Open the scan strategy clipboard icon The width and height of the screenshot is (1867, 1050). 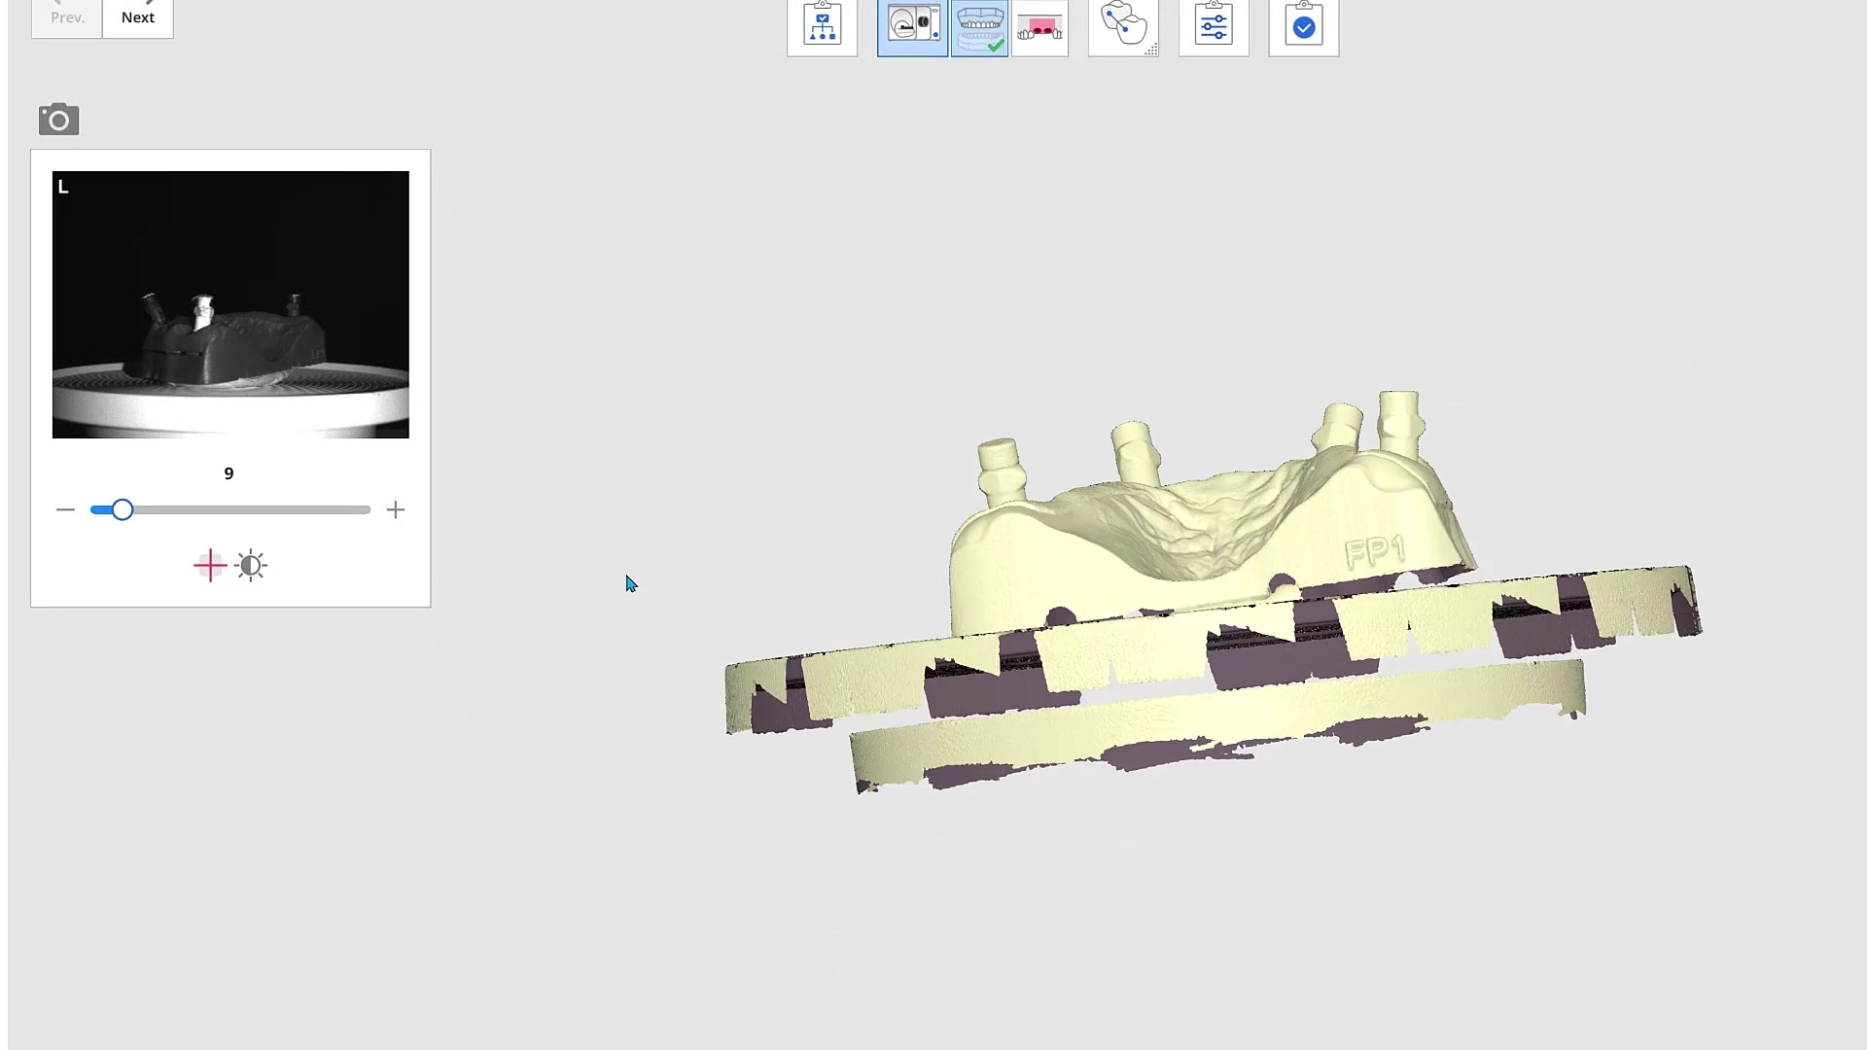pos(823,26)
